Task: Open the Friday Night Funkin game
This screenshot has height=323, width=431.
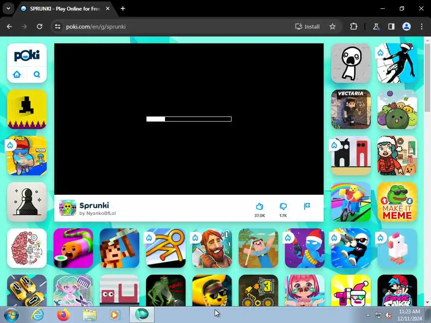Action: (397, 290)
